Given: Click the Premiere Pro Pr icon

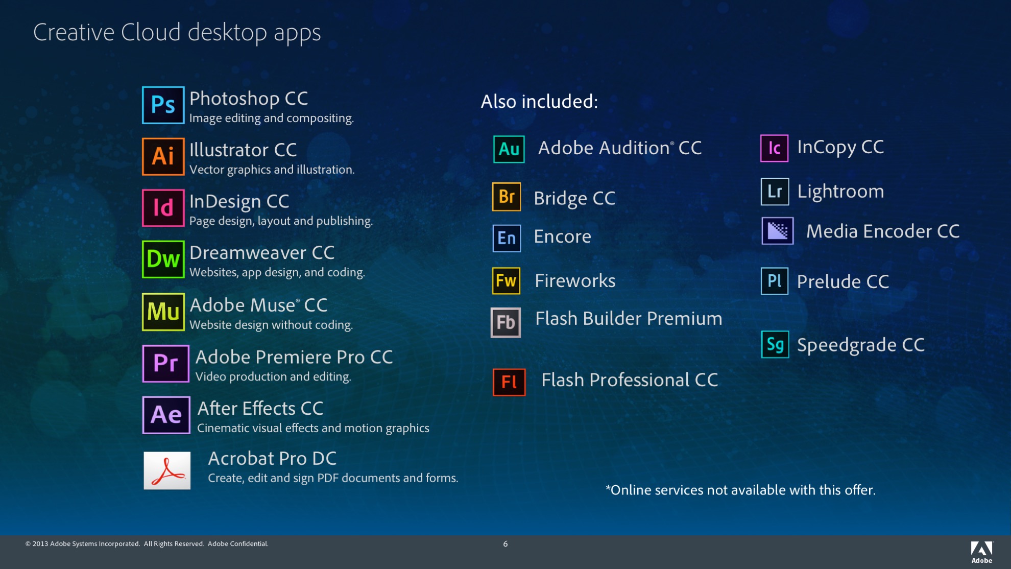Looking at the screenshot, I should [166, 363].
